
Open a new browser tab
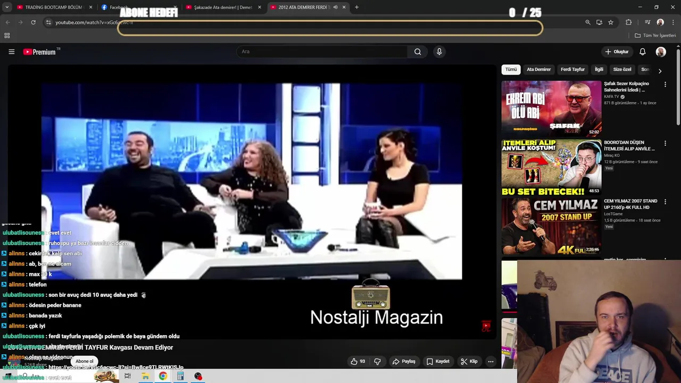point(356,7)
